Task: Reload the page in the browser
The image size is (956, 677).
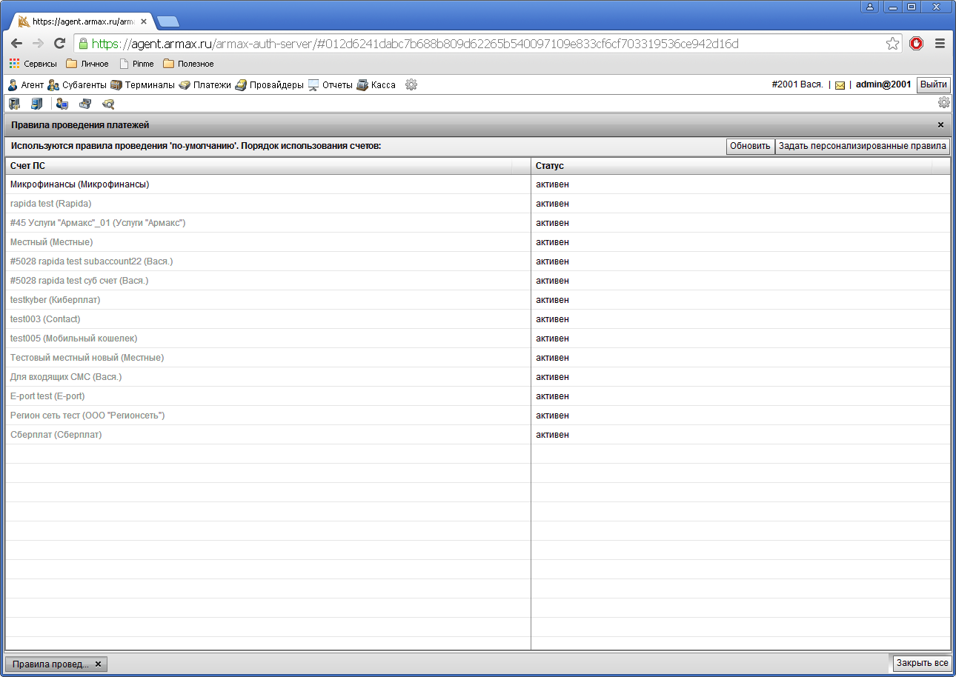Action: [x=60, y=44]
